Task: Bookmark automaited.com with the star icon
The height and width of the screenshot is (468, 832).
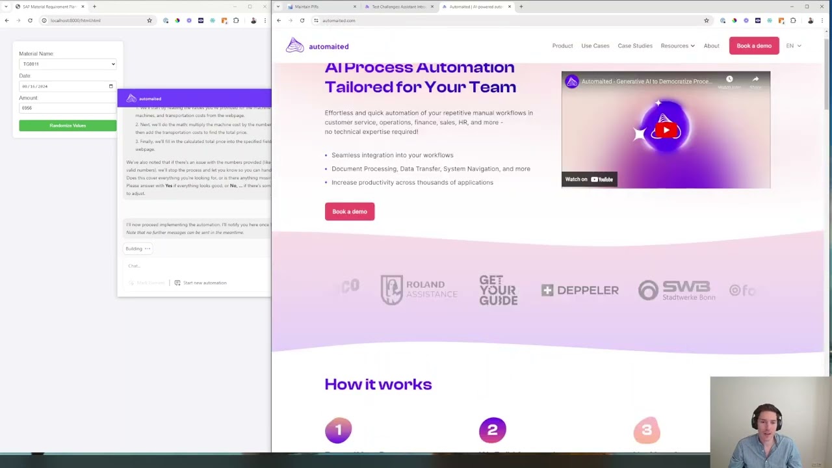Action: pos(707,20)
